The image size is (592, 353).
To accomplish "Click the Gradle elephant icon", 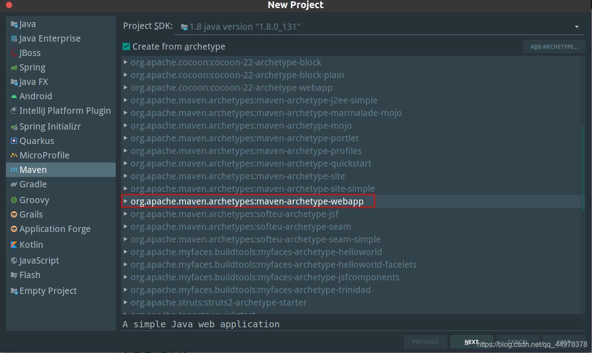I will [14, 185].
